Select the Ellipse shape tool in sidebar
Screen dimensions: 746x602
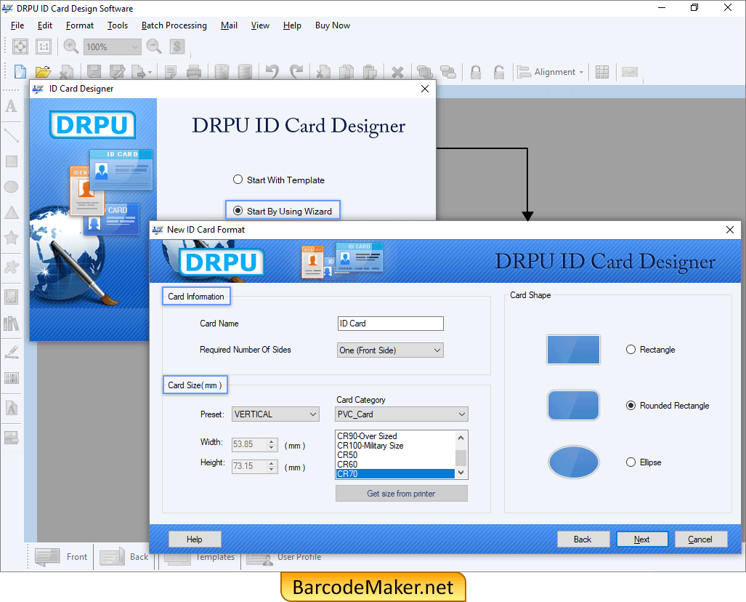point(12,187)
